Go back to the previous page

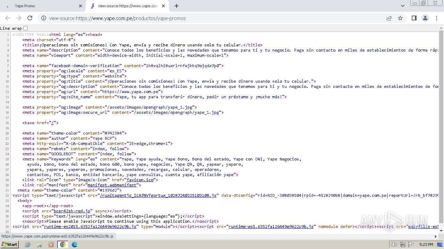pyautogui.click(x=8, y=18)
